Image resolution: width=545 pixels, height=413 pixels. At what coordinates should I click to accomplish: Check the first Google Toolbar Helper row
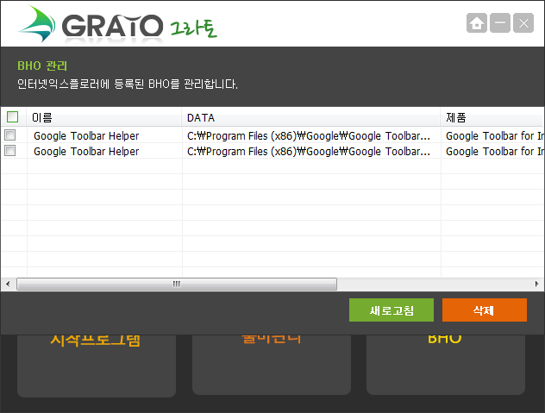10,135
